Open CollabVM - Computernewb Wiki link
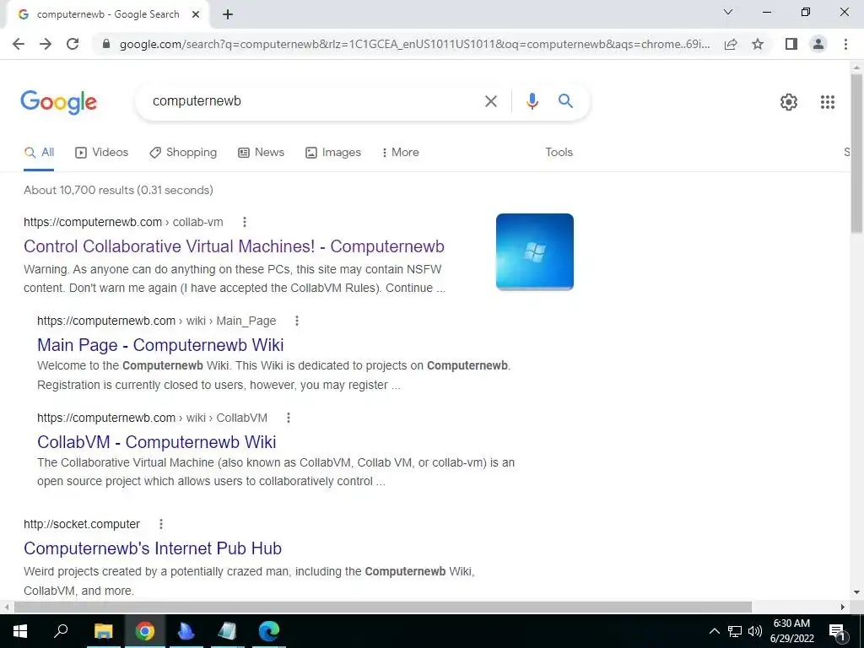The image size is (864, 648). point(156,442)
